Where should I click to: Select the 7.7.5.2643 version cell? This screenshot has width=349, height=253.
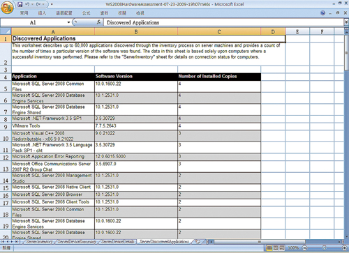[x=136, y=126]
